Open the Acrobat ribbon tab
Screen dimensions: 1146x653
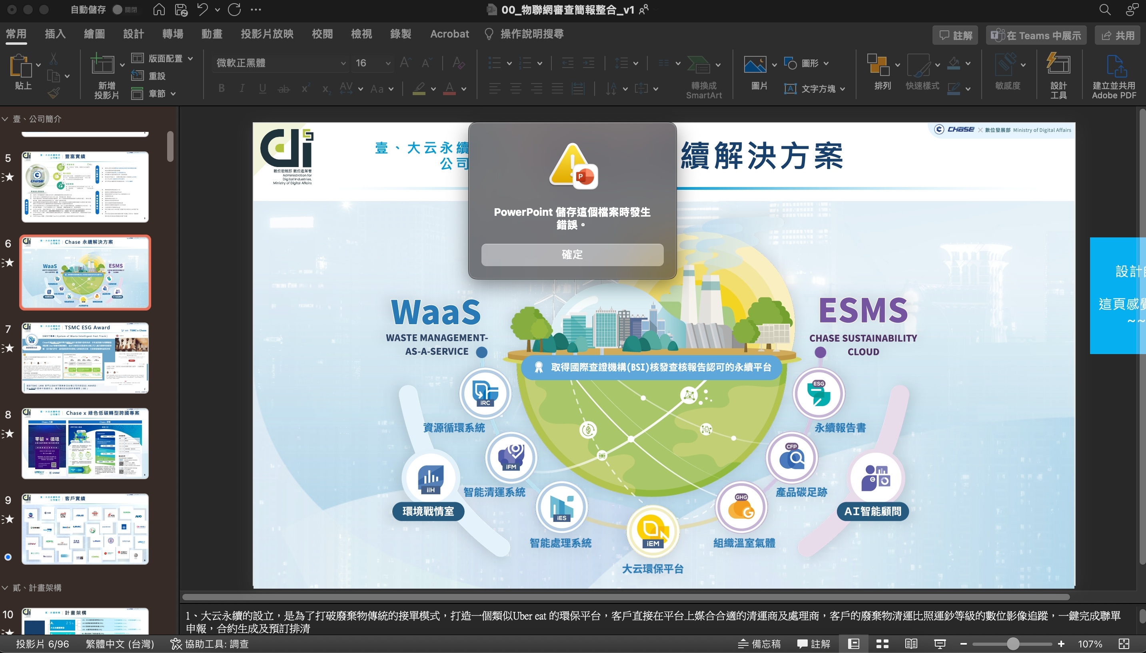click(x=449, y=34)
